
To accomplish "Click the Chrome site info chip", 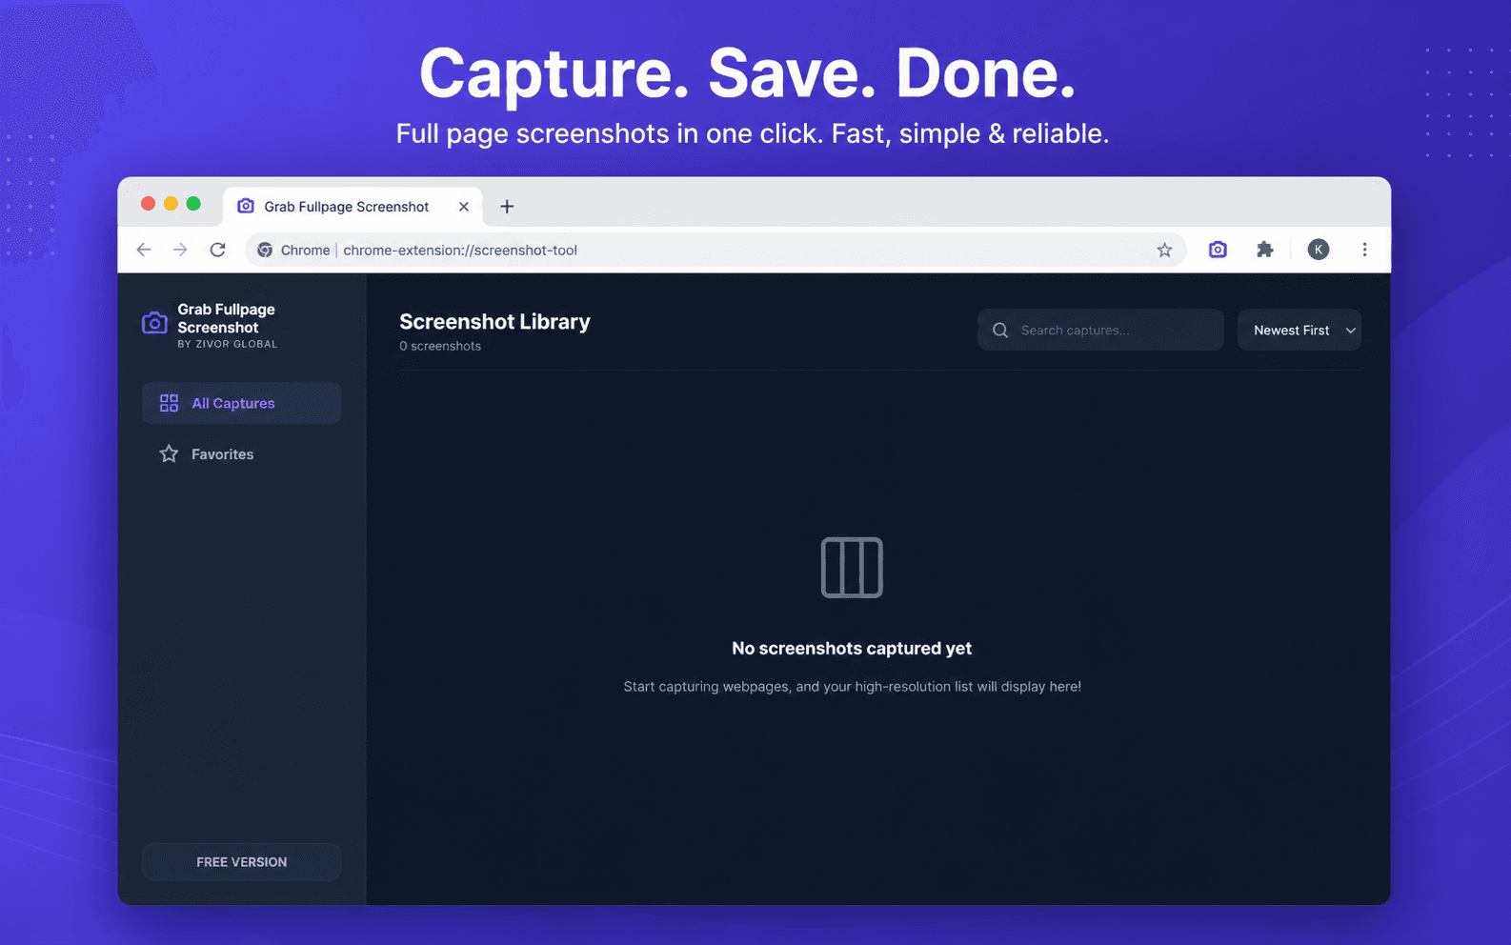I will [x=294, y=250].
